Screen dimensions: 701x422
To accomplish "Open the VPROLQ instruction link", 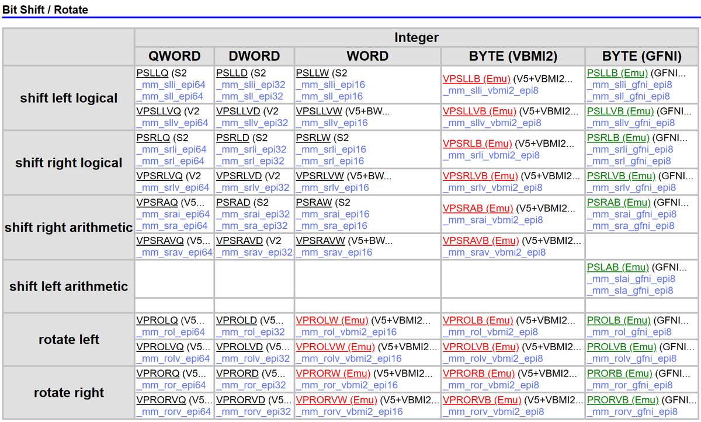I will 157,321.
